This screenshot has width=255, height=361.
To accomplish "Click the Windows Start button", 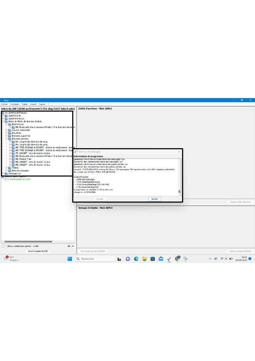I will pyautogui.click(x=69, y=259).
